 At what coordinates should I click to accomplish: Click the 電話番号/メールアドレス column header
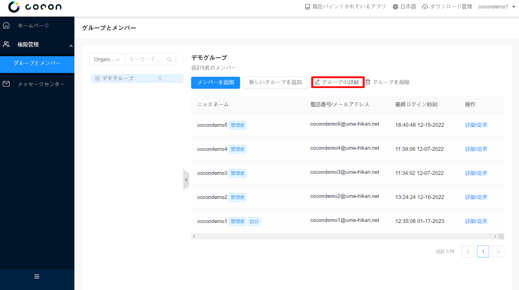340,104
